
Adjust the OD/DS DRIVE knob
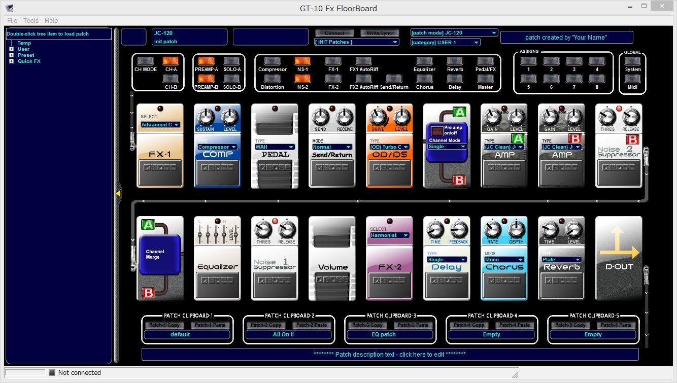point(378,117)
